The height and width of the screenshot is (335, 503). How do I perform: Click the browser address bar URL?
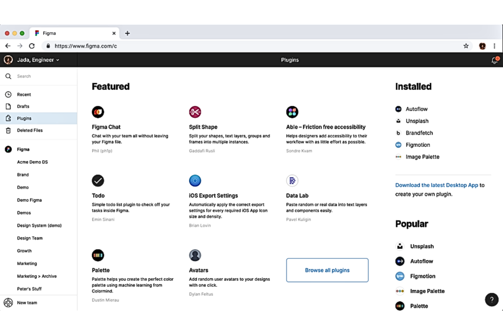click(86, 46)
